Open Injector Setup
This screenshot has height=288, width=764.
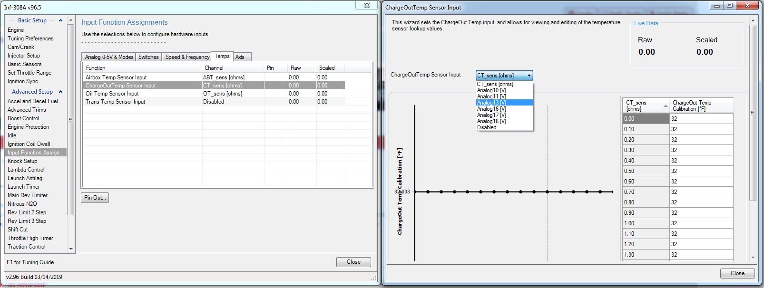[24, 56]
